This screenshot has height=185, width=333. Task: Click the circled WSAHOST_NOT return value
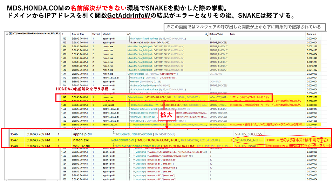point(248,140)
